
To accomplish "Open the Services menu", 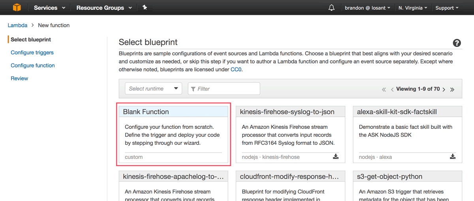I will point(49,8).
